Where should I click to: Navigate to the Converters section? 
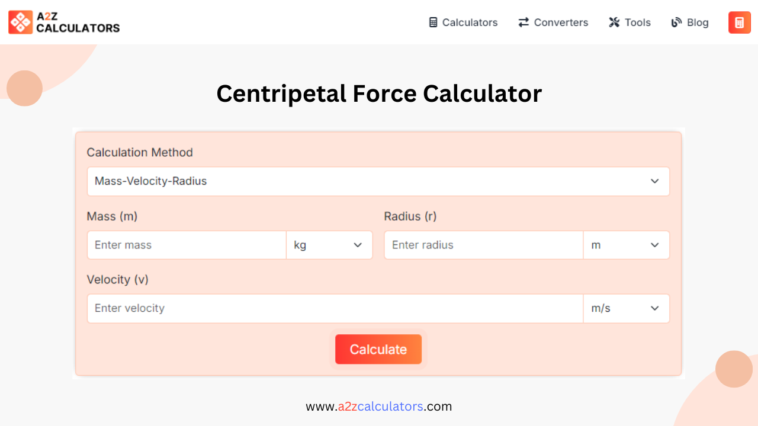(x=561, y=22)
